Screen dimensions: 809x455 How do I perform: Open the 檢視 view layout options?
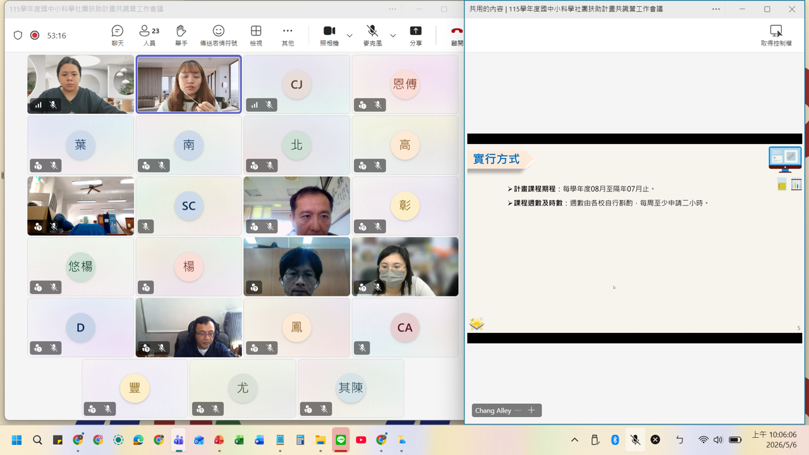256,35
